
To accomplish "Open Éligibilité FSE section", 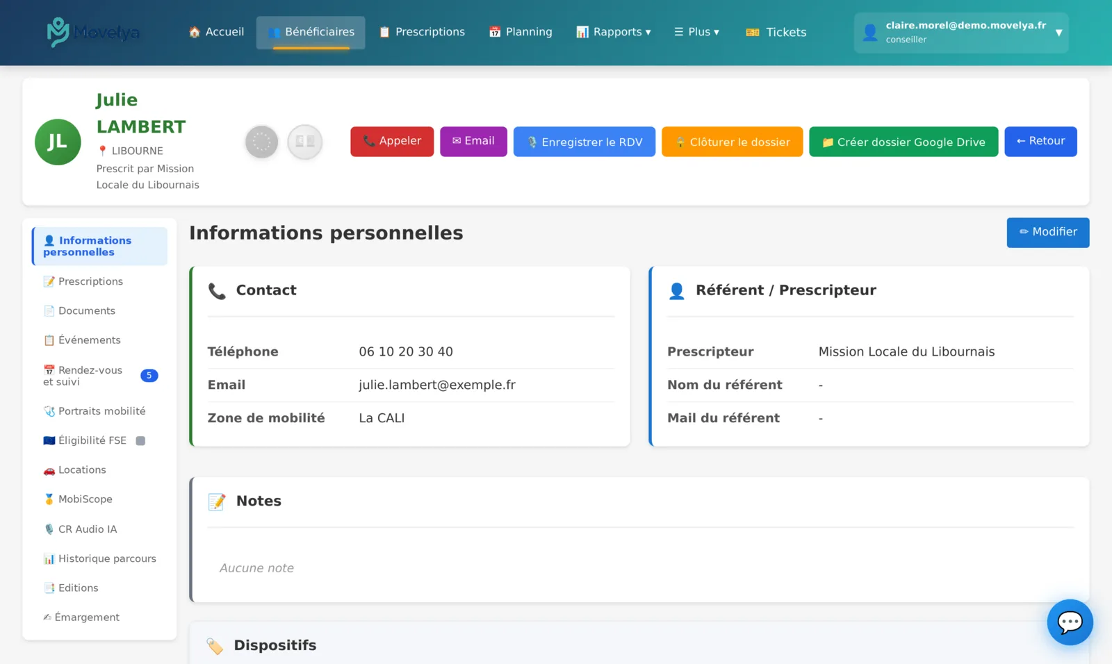I will point(99,440).
